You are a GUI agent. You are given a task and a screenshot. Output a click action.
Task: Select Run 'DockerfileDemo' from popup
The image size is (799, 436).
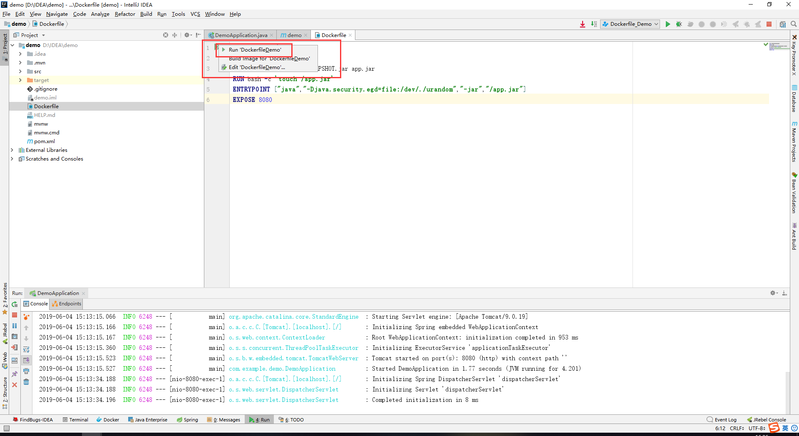pyautogui.click(x=268, y=50)
